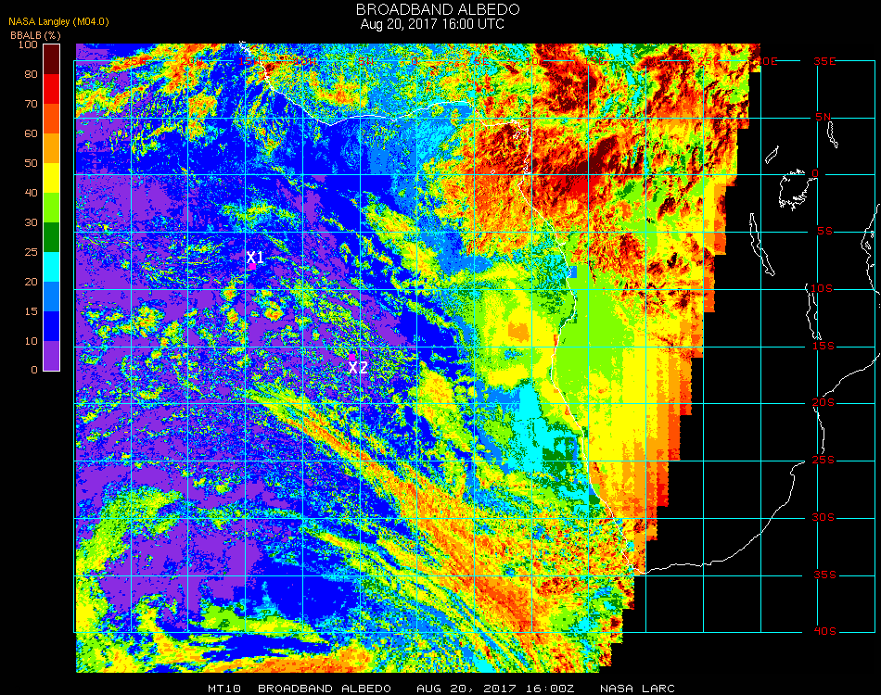Screen dimensions: 881x695
Task: Select the deep blue 10-15% legend swatch
Action: (x=52, y=326)
